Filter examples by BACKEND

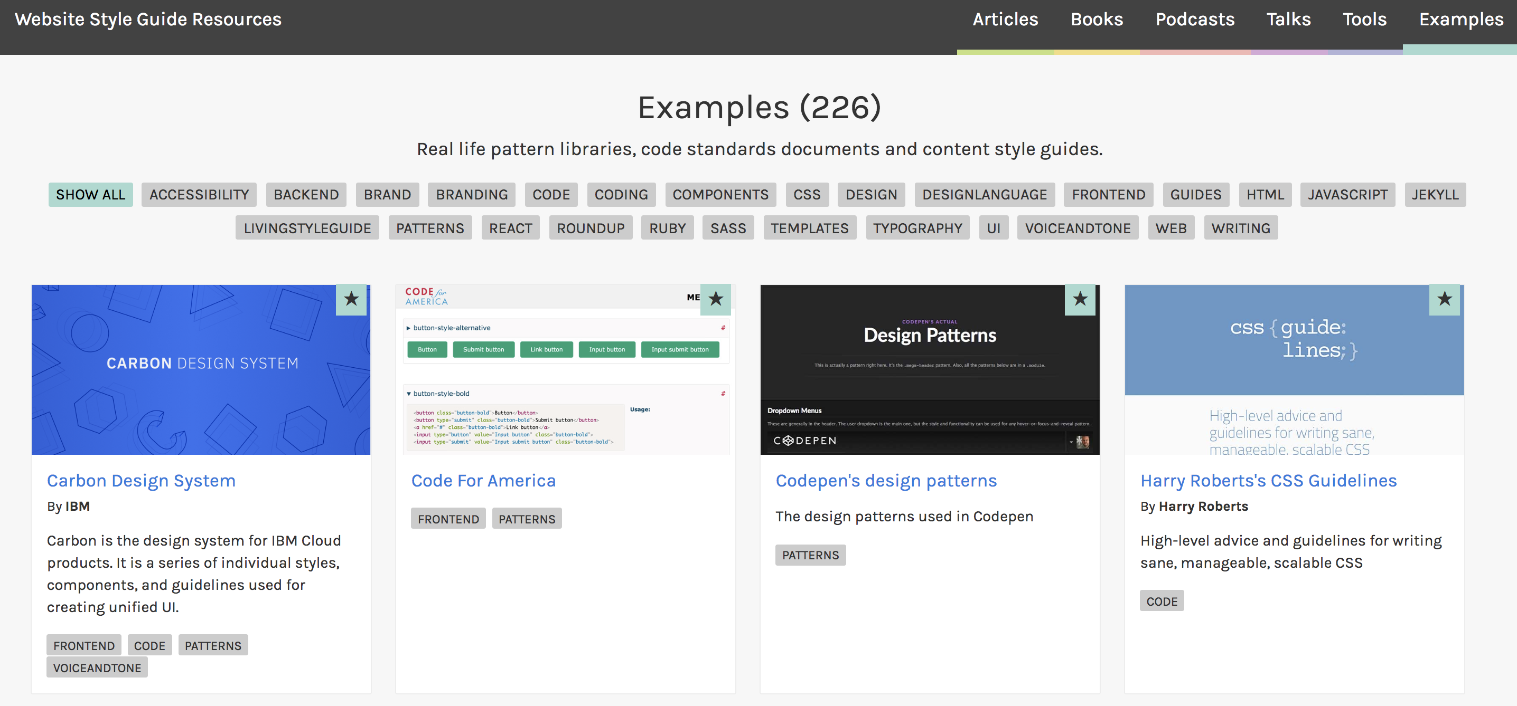(x=306, y=195)
